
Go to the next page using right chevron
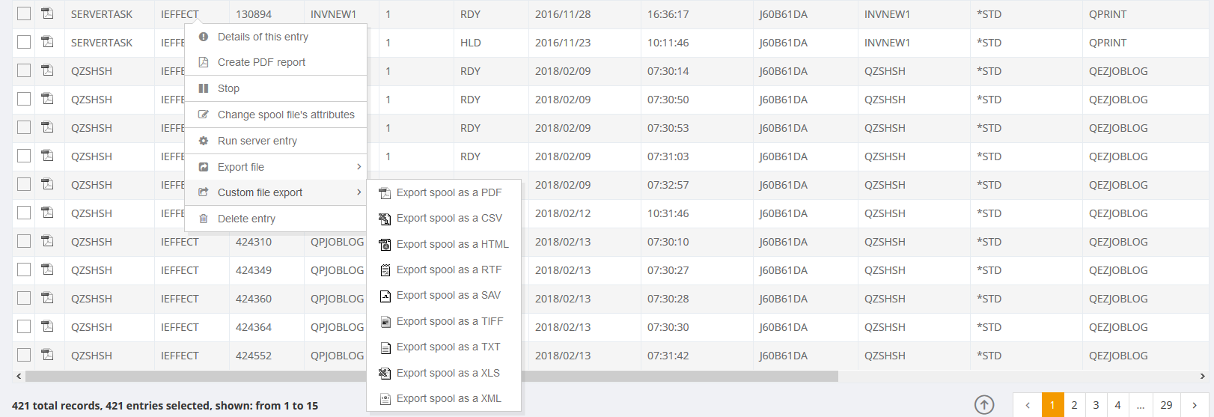(1194, 405)
